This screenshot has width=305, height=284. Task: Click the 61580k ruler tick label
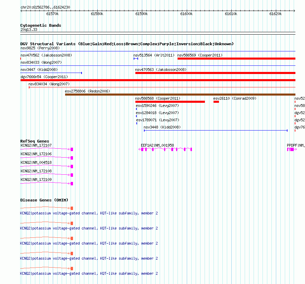pyautogui.click(x=97, y=14)
